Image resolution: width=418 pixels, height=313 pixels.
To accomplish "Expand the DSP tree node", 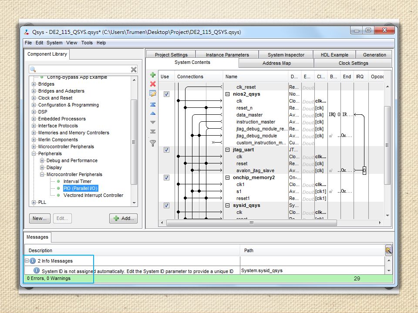I will (34, 112).
